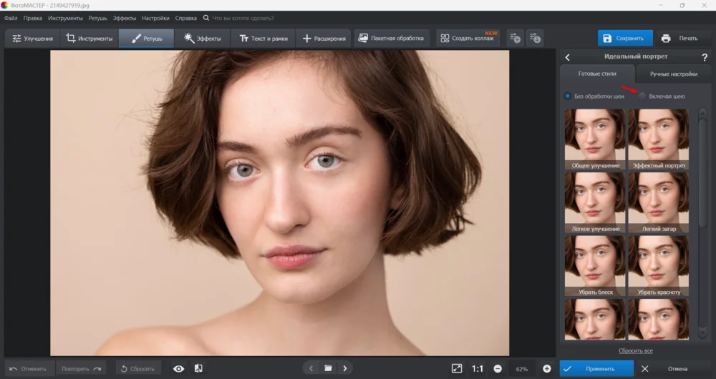
Task: Zoom in with the plus icon
Action: click(x=547, y=368)
